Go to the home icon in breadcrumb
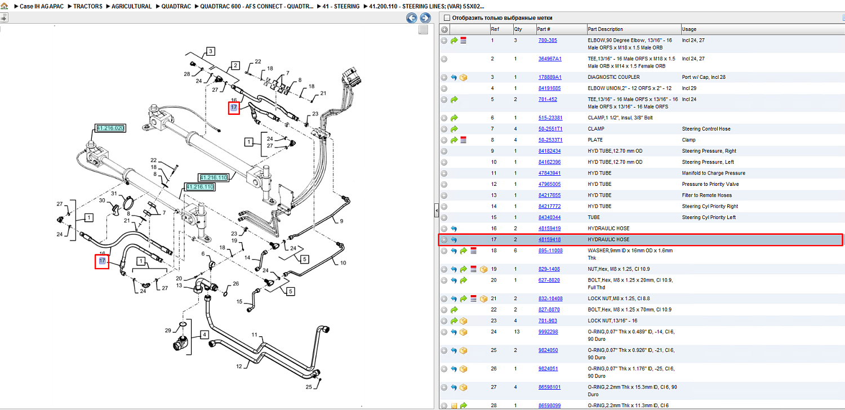The width and height of the screenshot is (845, 410). [5, 6]
